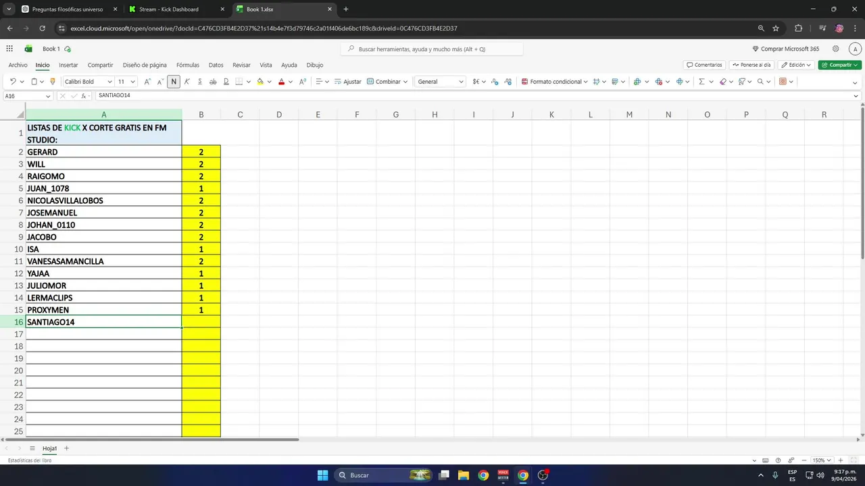
Task: Apply cell borders icon
Action: click(x=239, y=82)
